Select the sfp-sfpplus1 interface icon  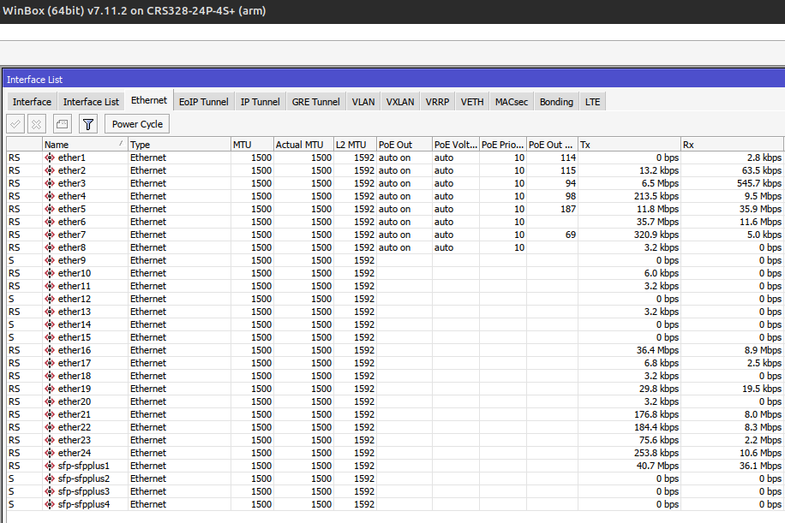50,466
